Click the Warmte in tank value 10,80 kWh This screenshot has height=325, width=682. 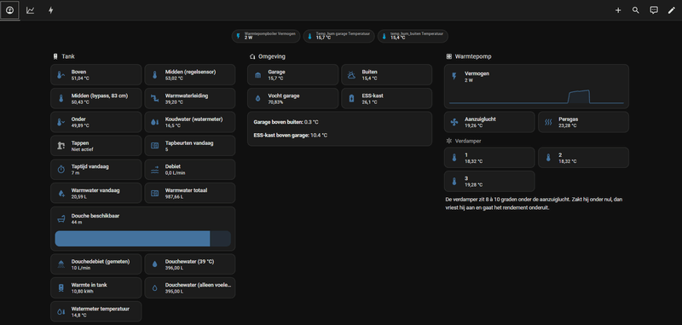pos(83,291)
